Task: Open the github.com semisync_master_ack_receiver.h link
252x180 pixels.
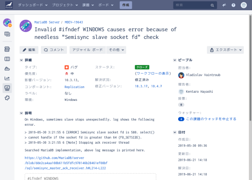Action: pyautogui.click(x=66, y=163)
